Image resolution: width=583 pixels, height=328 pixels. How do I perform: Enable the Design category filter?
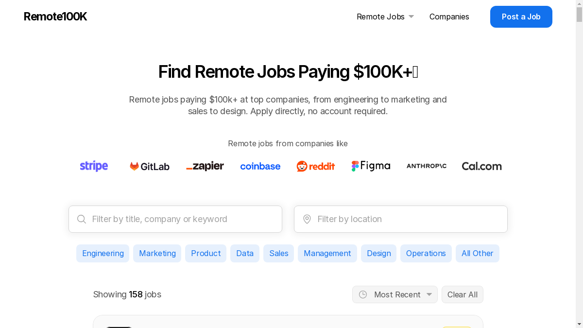(379, 253)
